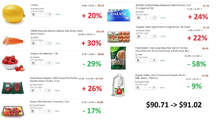Click plus icon for Organic Valley Eggs
Screen dimensions: 217x125
click(155, 36)
